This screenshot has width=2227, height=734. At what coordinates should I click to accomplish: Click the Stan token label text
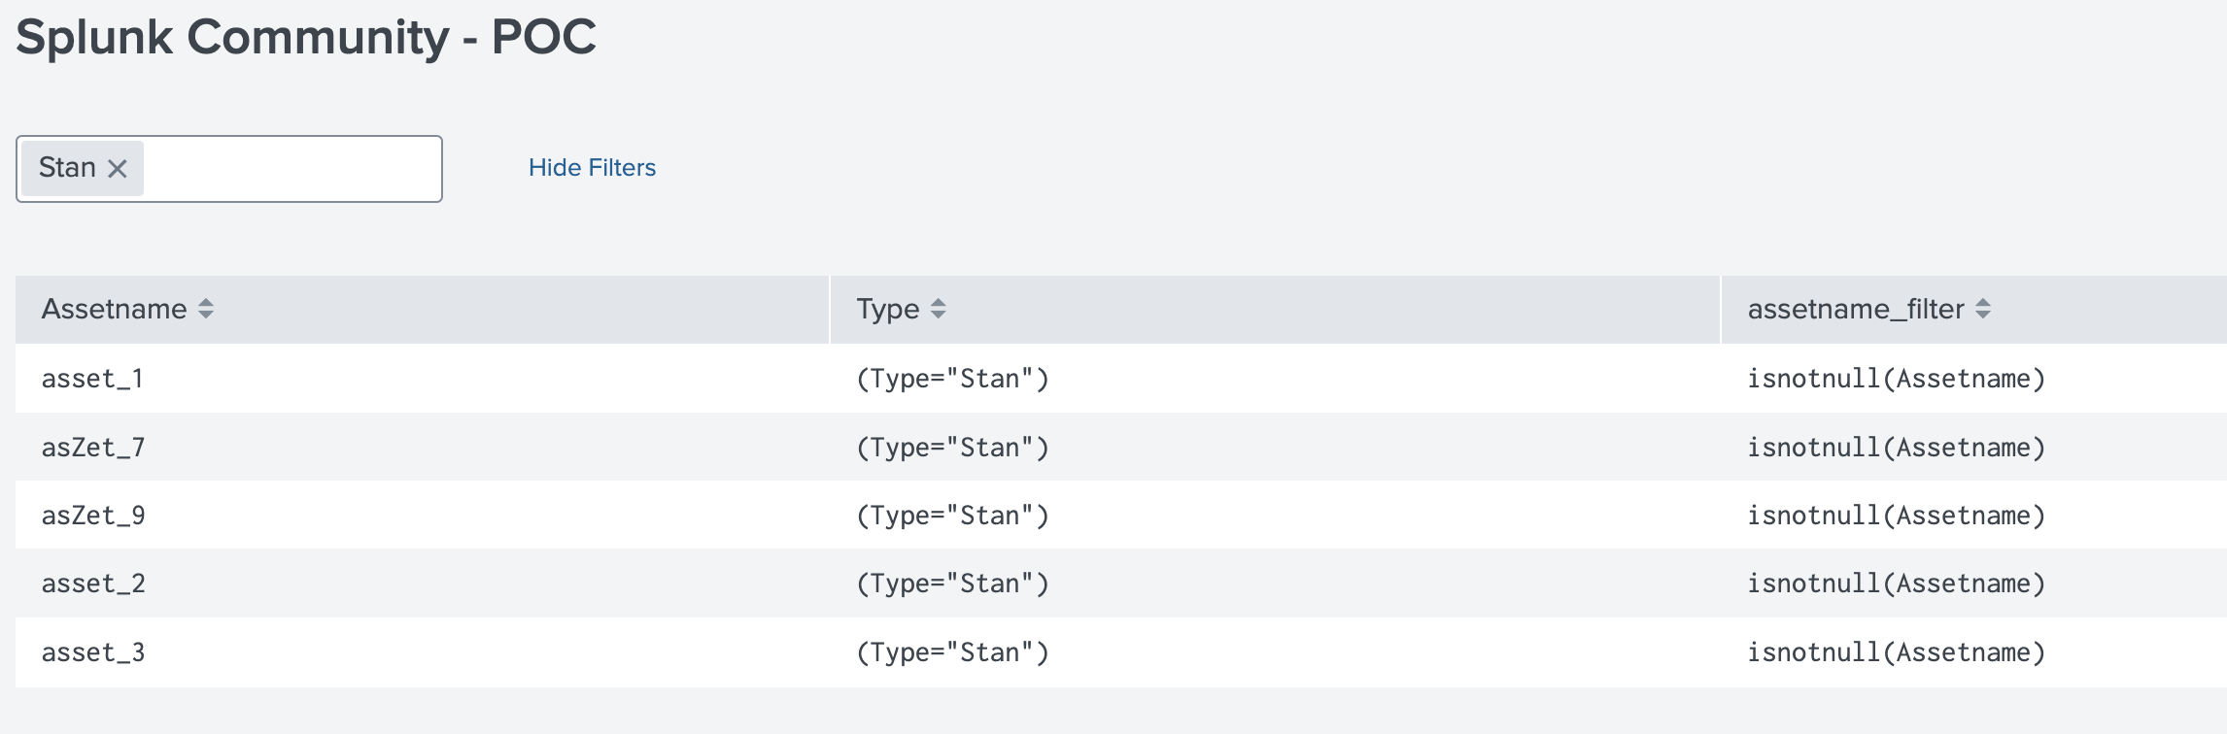click(x=67, y=168)
